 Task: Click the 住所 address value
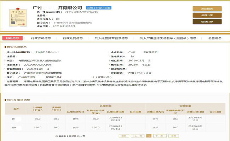coord(65,77)
